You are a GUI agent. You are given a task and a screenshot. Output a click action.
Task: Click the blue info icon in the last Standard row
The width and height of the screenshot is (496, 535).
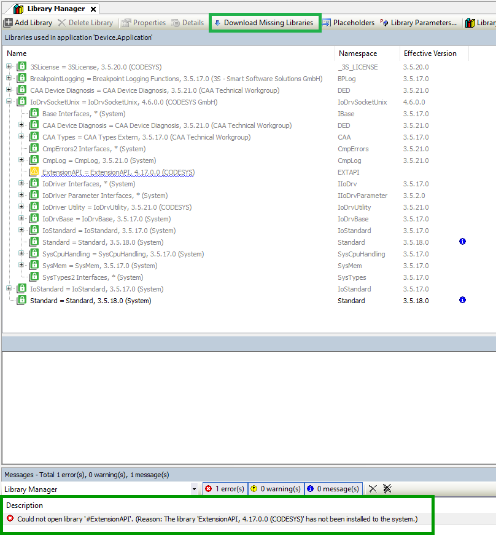462,300
